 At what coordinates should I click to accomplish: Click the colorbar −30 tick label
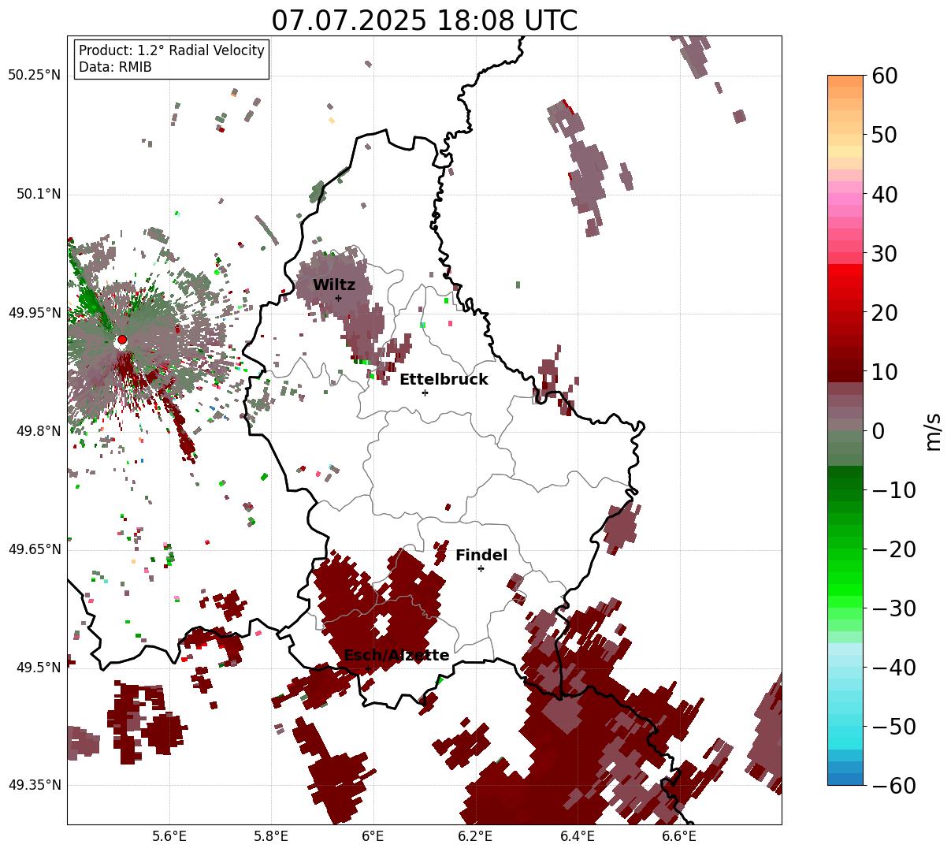[893, 608]
